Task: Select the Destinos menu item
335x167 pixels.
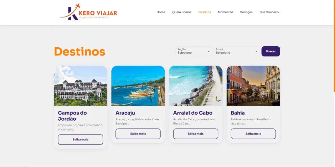Action: (x=204, y=12)
